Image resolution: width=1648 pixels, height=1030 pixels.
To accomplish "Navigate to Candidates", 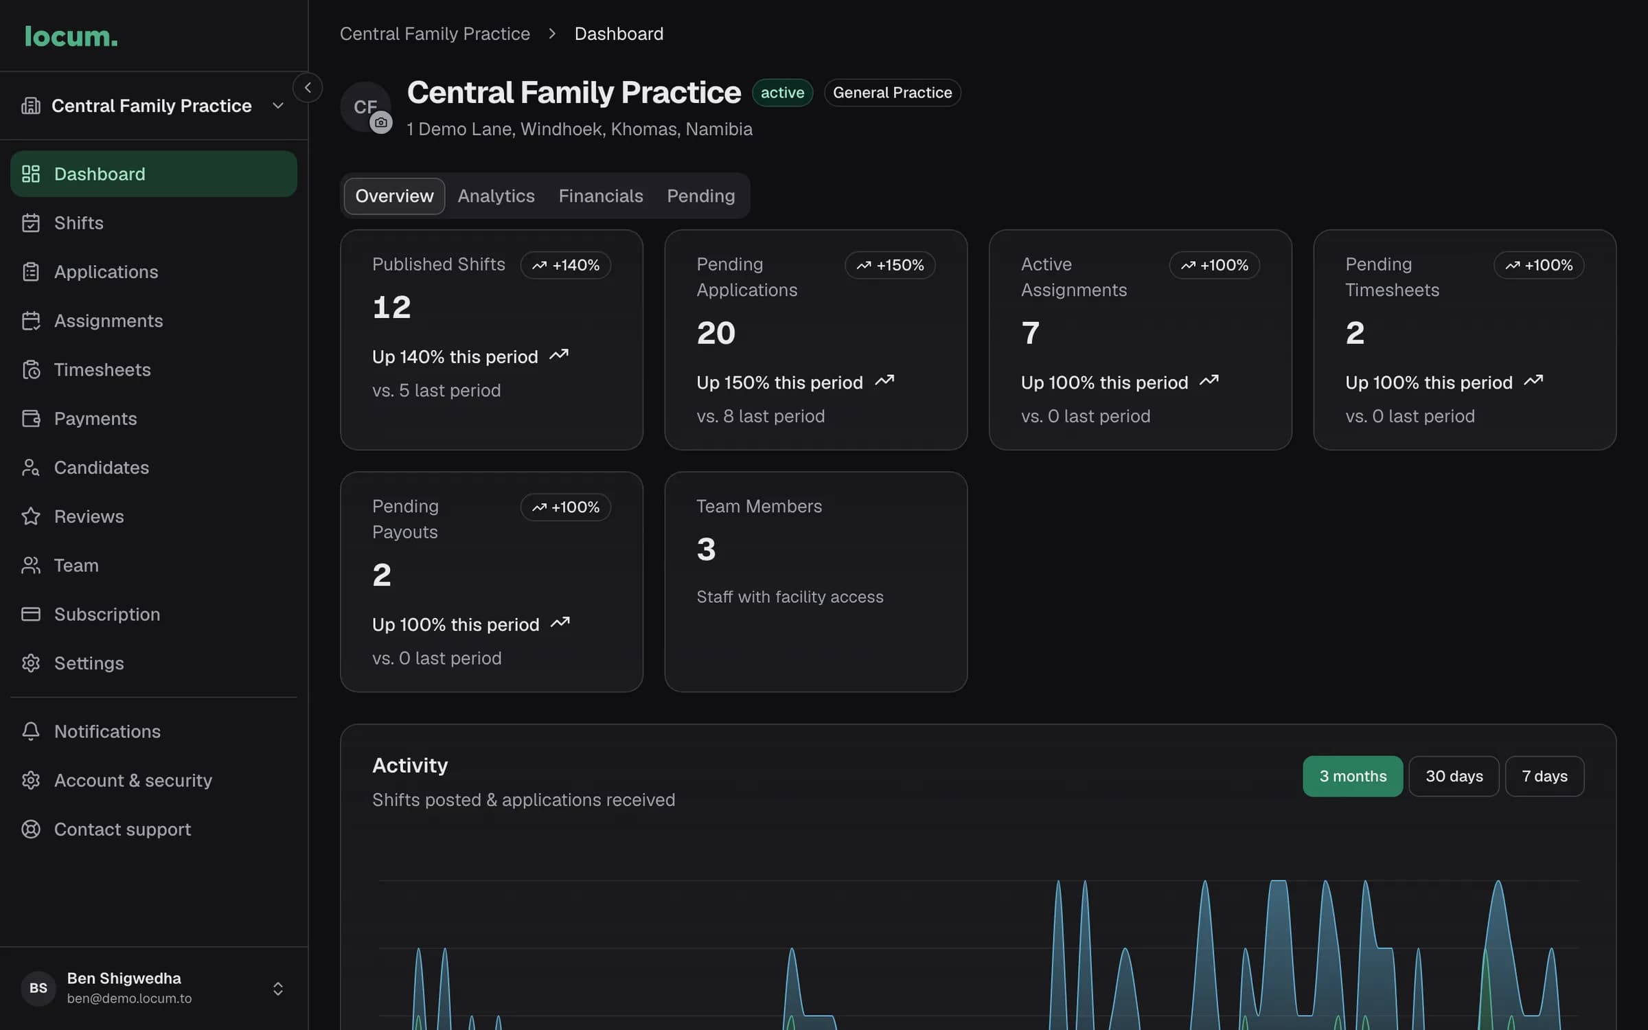I will [154, 468].
